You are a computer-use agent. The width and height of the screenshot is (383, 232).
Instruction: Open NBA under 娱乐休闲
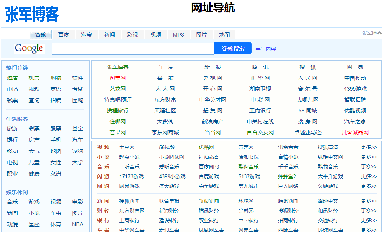(x=78, y=224)
